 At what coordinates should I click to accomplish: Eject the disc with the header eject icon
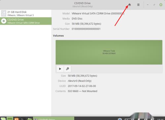(x=129, y=5)
